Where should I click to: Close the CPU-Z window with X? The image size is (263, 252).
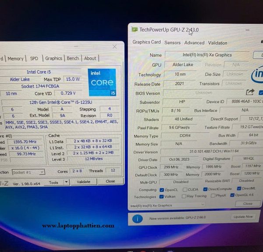114,46
